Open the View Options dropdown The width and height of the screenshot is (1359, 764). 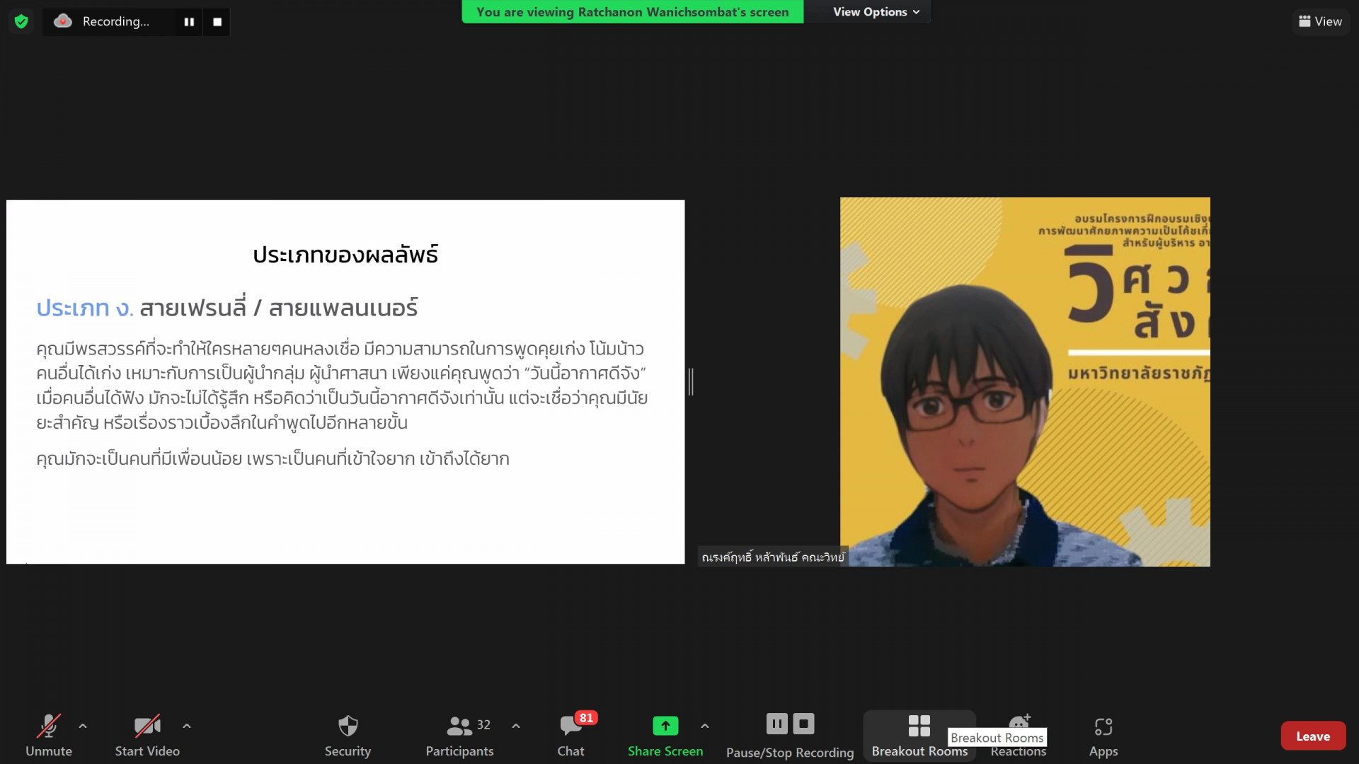[876, 12]
